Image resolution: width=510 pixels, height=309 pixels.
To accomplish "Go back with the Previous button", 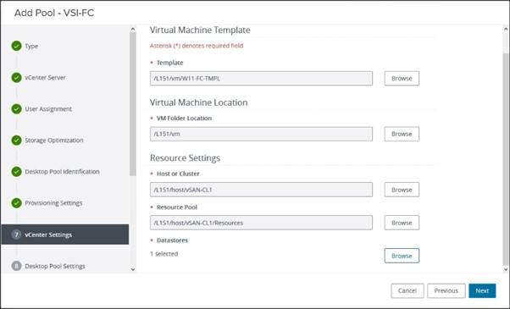I will click(446, 291).
